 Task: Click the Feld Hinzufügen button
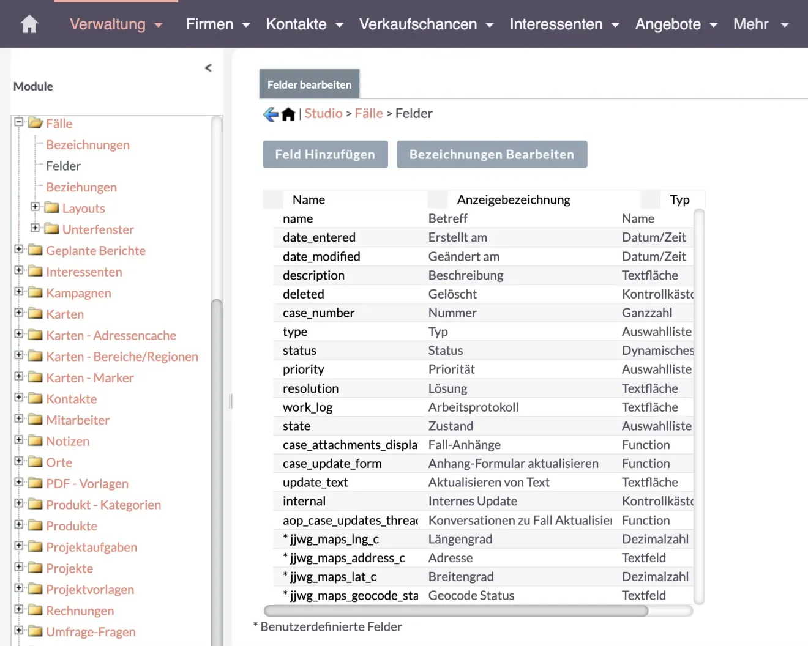click(325, 155)
